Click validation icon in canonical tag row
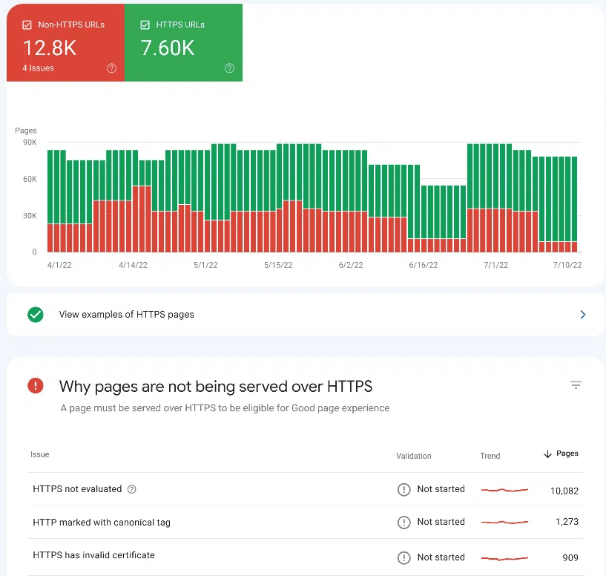 [404, 523]
